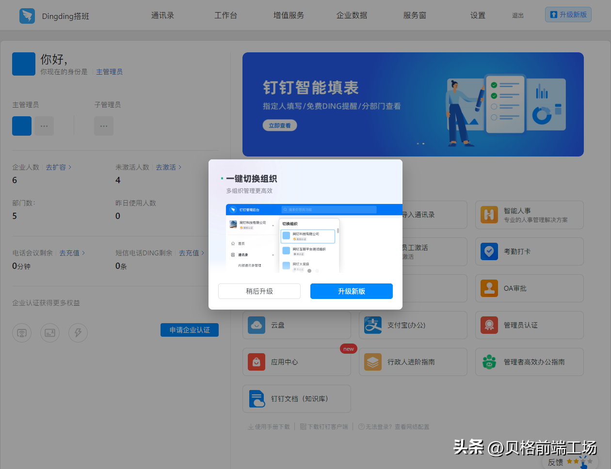This screenshot has height=469, width=611.
Task: Click the banner carousel indicator dot
Action: pyautogui.click(x=423, y=143)
